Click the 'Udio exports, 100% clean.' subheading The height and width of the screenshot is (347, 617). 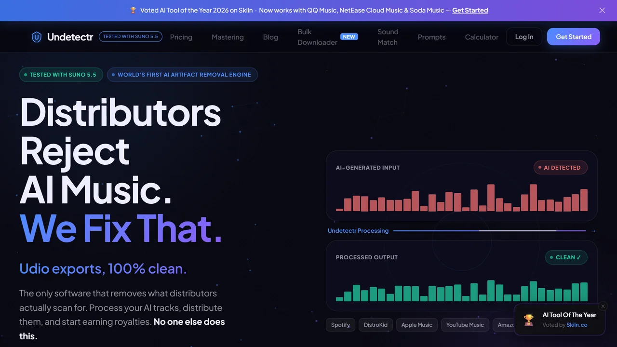(x=103, y=268)
